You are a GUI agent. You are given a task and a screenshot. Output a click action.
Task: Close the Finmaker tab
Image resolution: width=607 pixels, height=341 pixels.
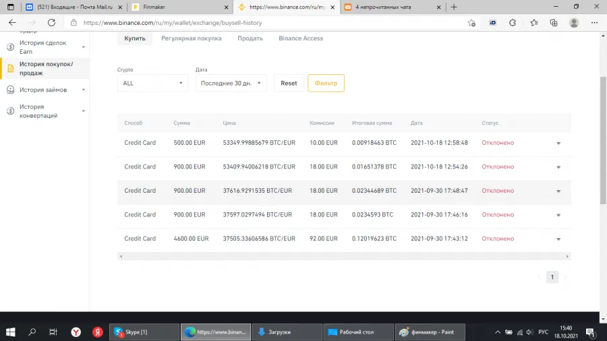(227, 7)
